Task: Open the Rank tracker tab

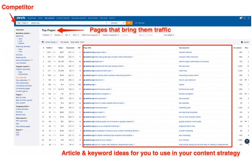Action: pos(93,18)
